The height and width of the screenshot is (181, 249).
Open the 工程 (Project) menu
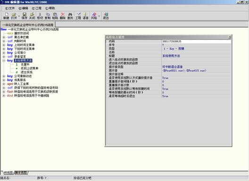click(x=36, y=8)
